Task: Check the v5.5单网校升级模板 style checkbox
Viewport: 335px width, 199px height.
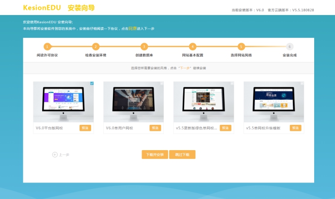Action: tap(303, 83)
